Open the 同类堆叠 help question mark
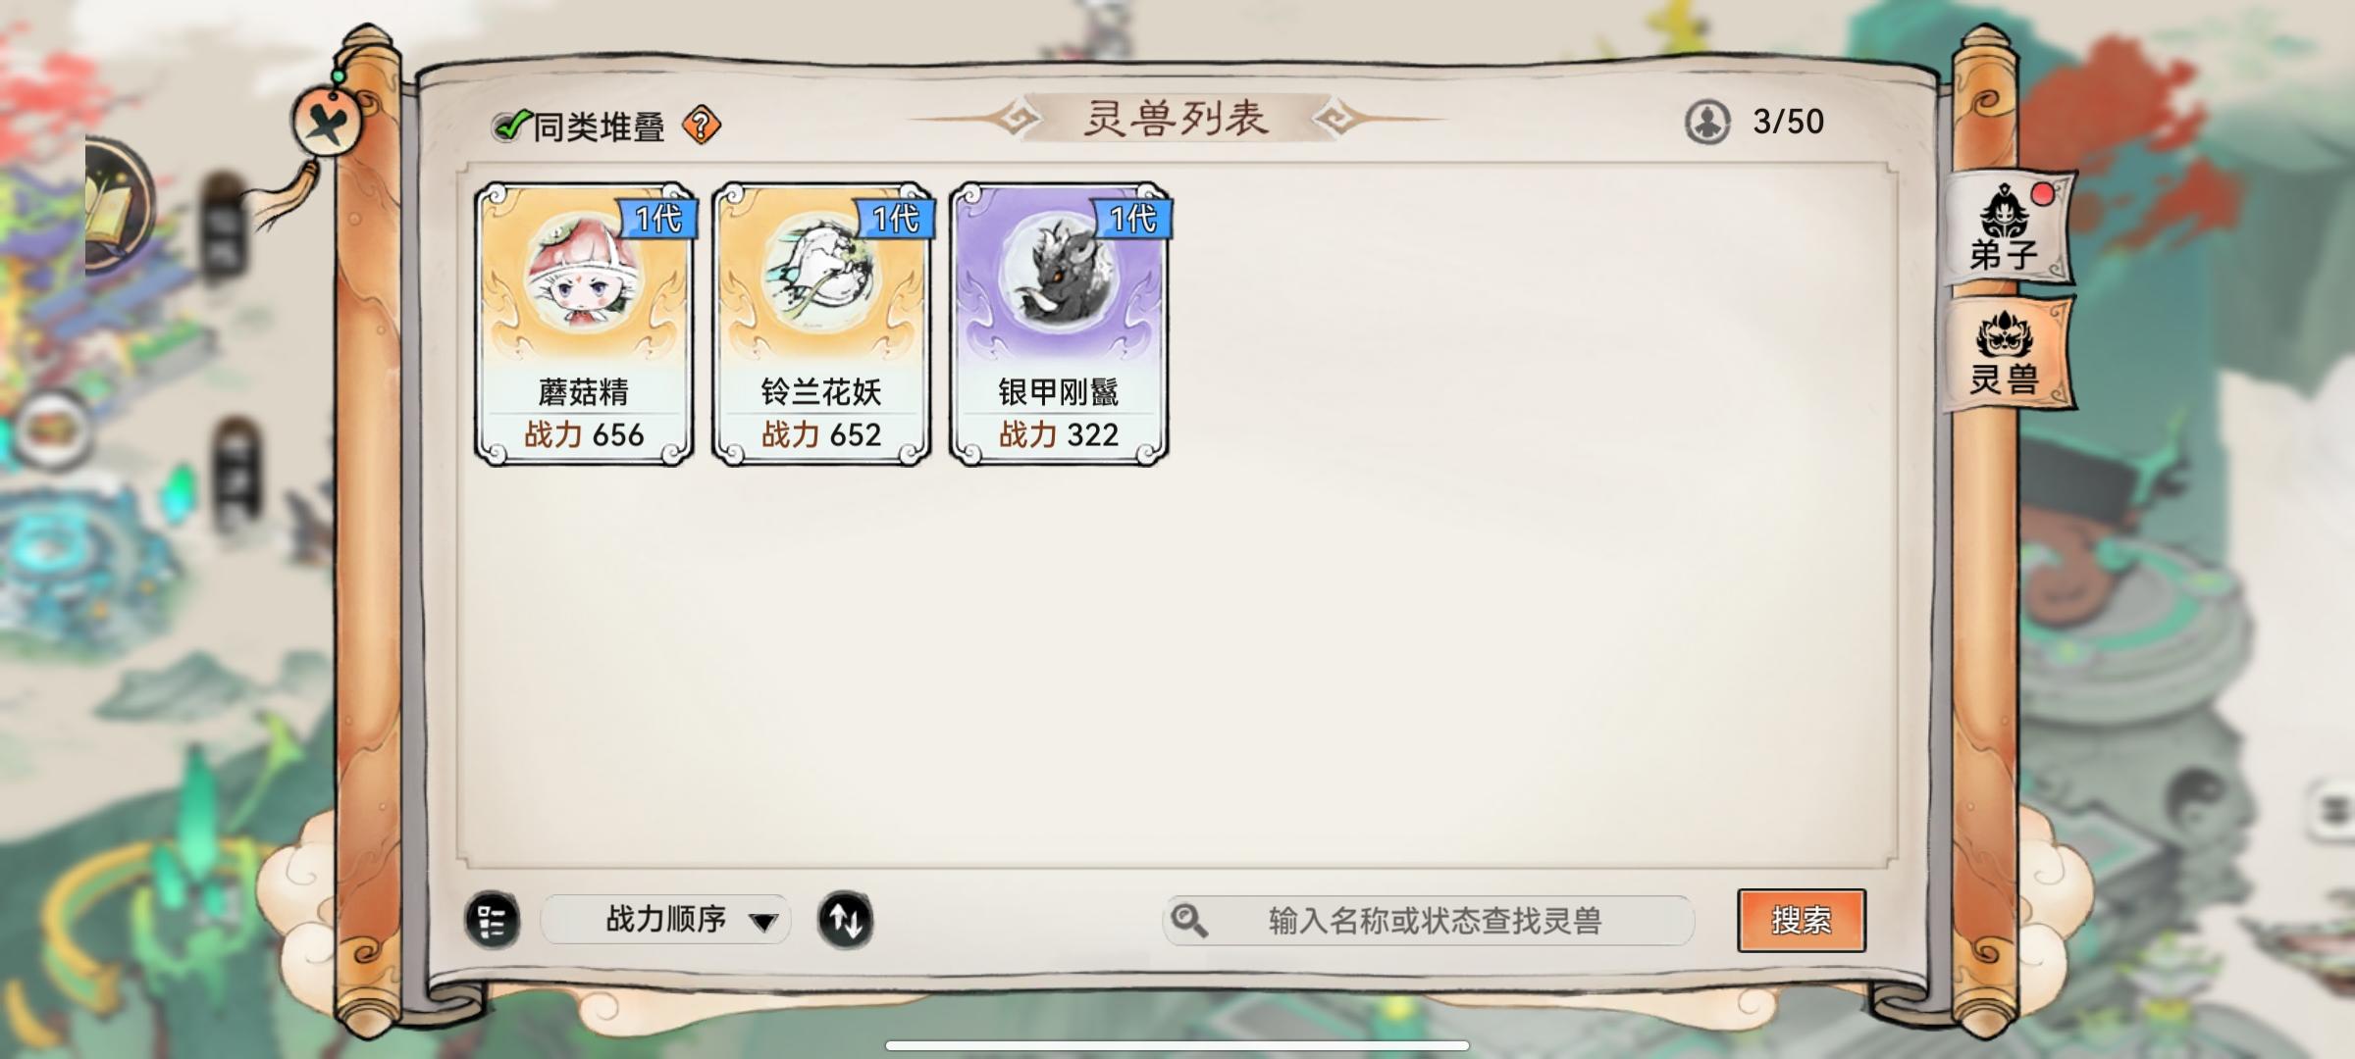Viewport: 2355px width, 1059px height. point(702,126)
